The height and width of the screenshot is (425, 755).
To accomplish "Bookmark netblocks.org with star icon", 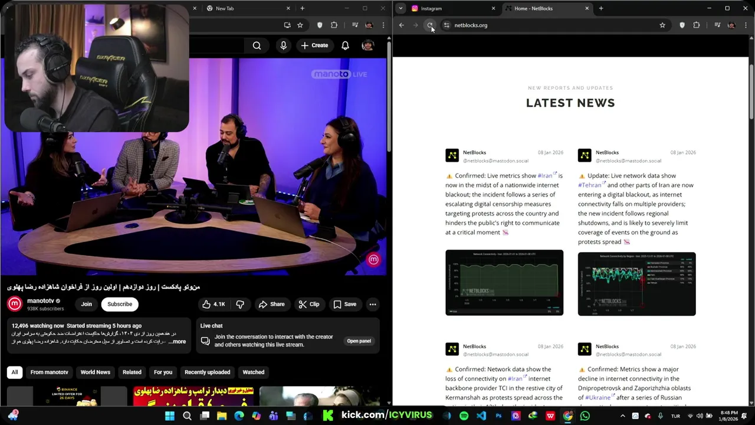I will (x=662, y=25).
